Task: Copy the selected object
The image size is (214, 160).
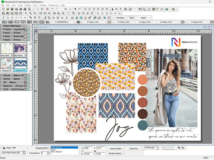Action: tap(38, 9)
